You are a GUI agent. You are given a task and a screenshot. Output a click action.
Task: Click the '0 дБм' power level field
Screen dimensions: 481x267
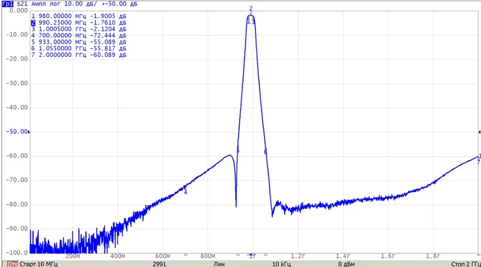click(346, 264)
